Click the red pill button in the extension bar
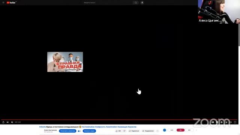The height and width of the screenshot is (135, 240). pos(180,130)
